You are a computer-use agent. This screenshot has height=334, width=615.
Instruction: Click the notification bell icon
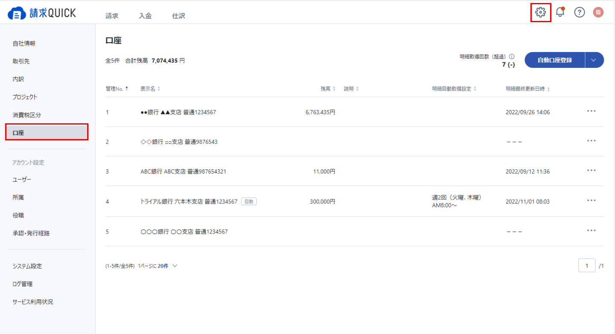click(x=560, y=12)
